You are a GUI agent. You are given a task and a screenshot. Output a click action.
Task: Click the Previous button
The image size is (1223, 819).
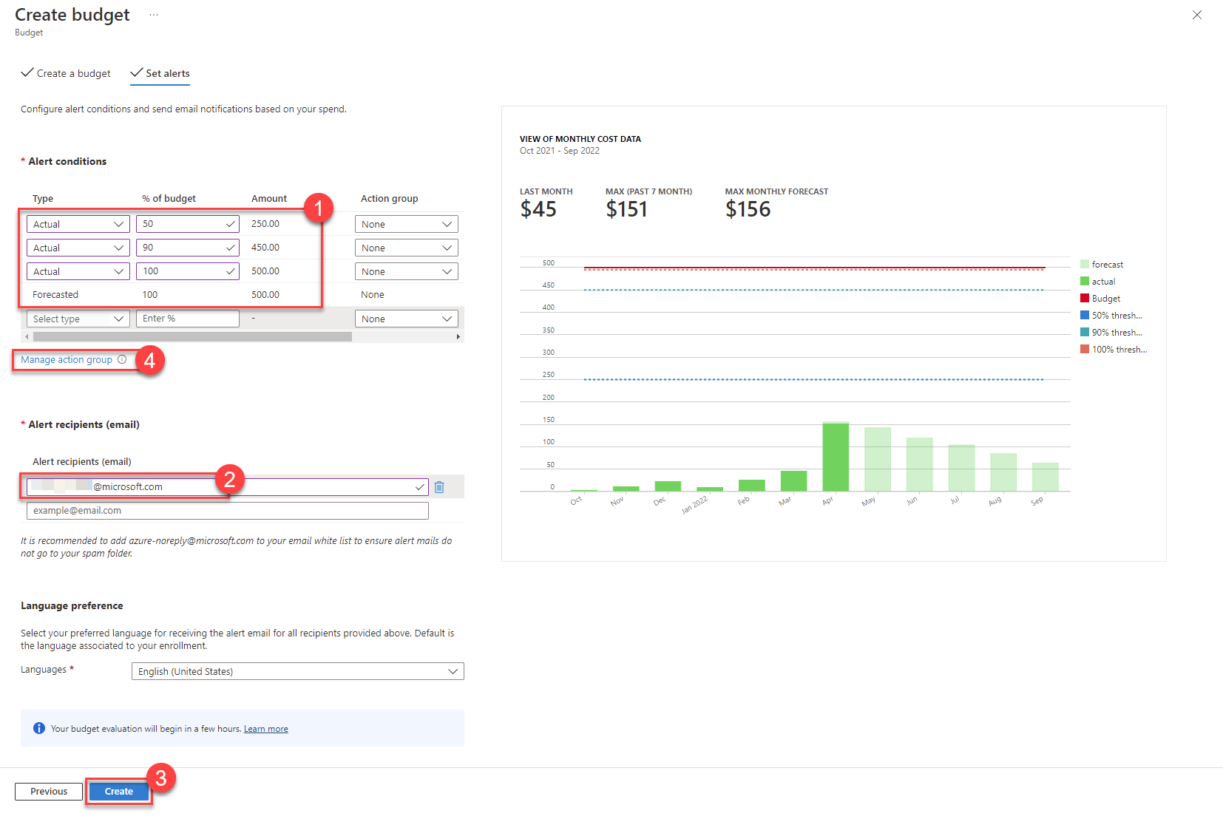(48, 791)
